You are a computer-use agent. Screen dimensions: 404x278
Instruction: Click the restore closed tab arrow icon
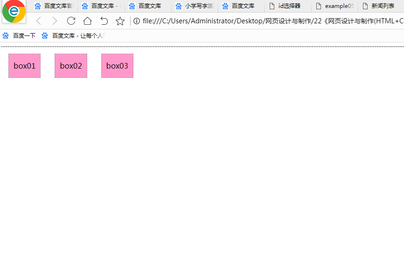pos(104,21)
